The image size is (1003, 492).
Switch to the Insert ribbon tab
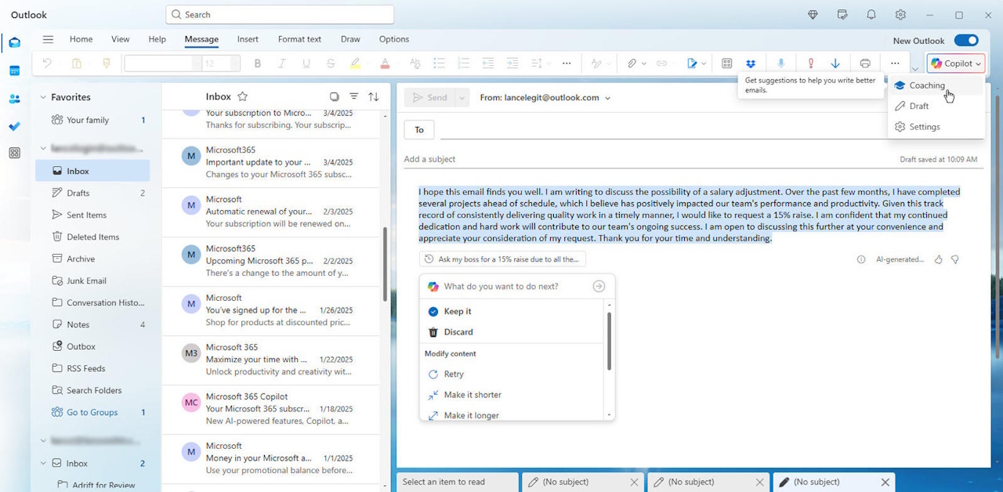[248, 39]
